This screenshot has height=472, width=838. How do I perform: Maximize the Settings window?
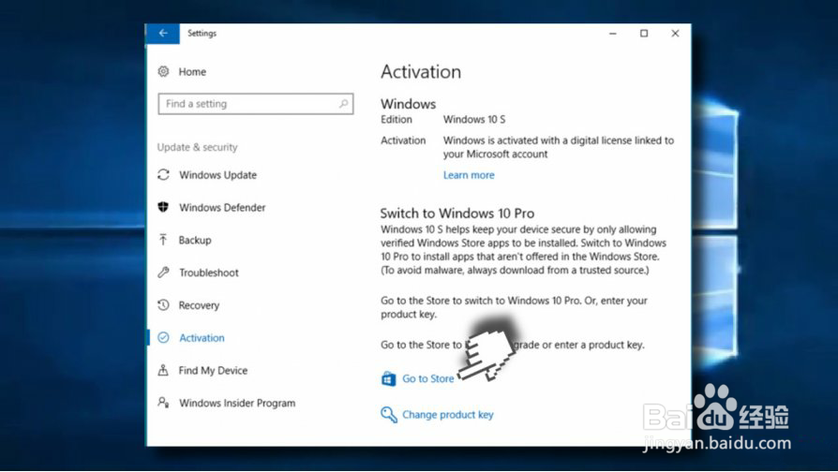tap(644, 34)
